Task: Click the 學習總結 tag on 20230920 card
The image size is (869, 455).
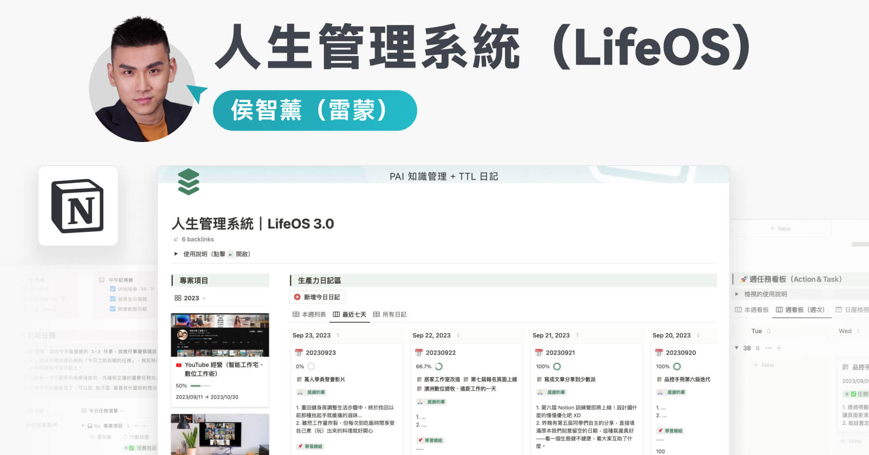Action: [670, 431]
